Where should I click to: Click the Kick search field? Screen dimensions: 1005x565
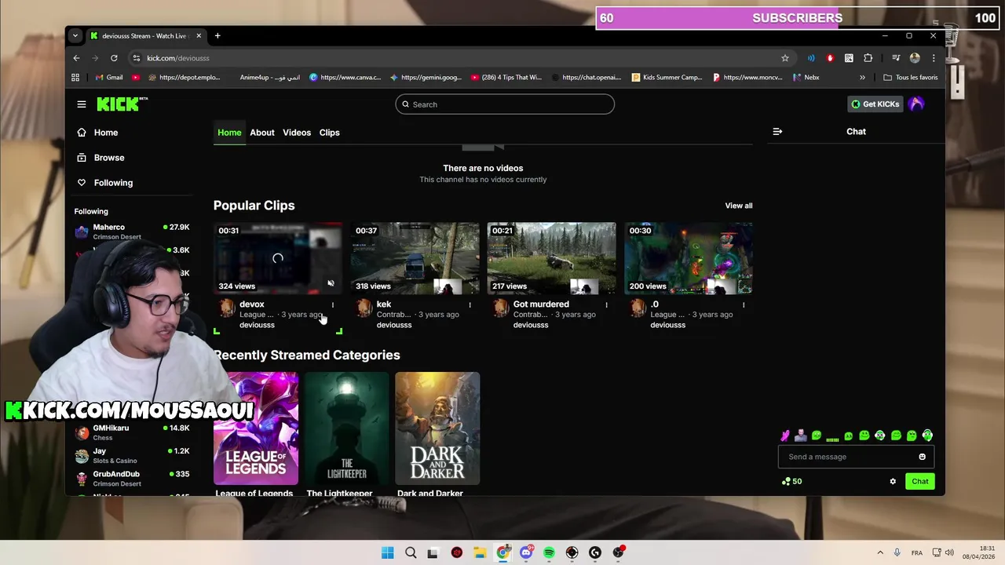pyautogui.click(x=505, y=104)
